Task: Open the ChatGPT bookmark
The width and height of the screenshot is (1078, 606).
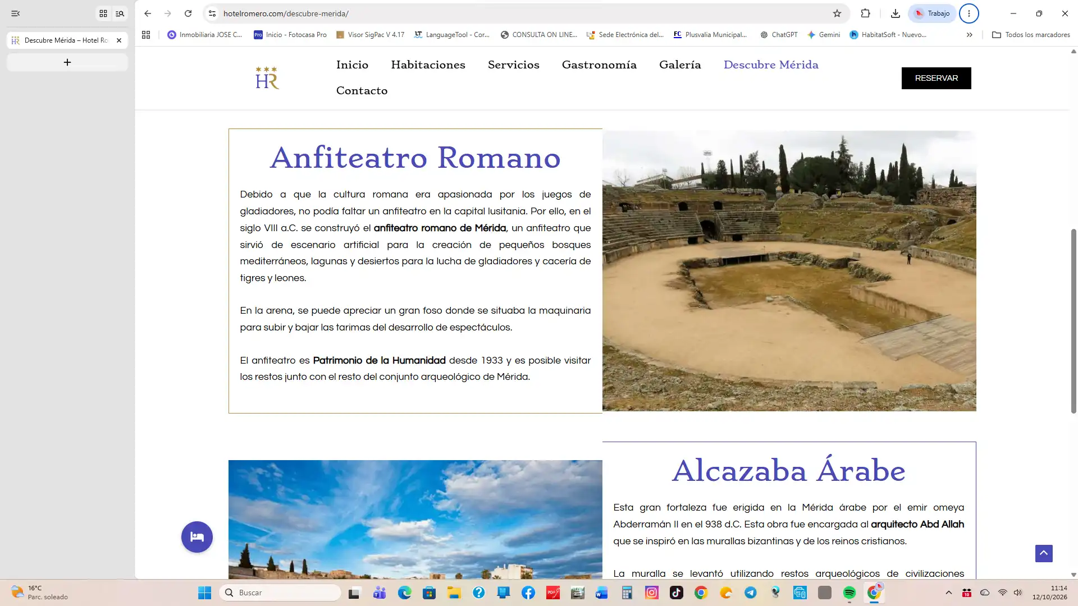Action: [x=779, y=35]
